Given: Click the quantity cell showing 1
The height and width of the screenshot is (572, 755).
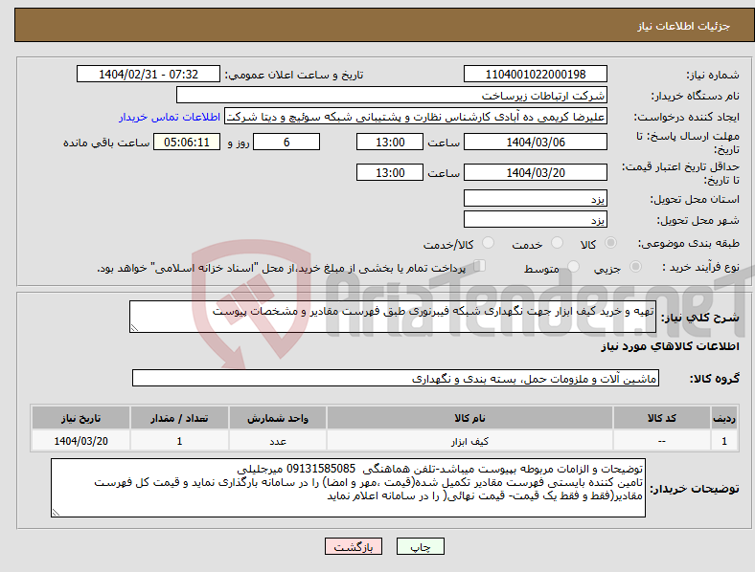Looking at the screenshot, I should 179,441.
